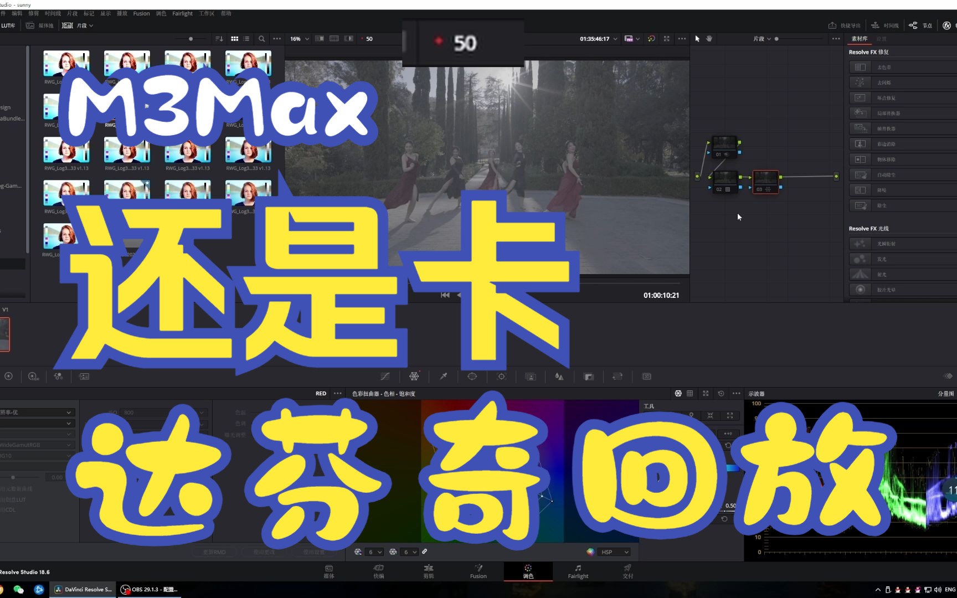Screen dimensions: 957x598
Task: Toggle the bypass color grades icon
Action: (x=651, y=39)
